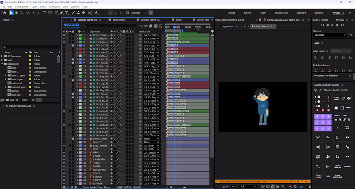Hide layer 1 'C < Torso' with the eye toggle
This screenshot has height=189, width=355.
coord(64,35)
